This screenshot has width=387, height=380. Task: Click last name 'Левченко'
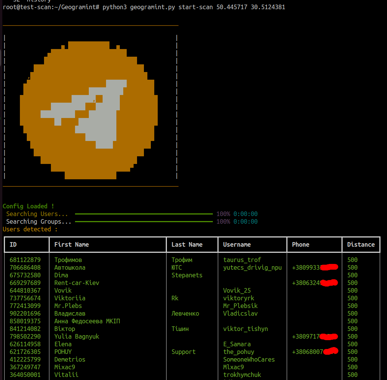(185, 313)
